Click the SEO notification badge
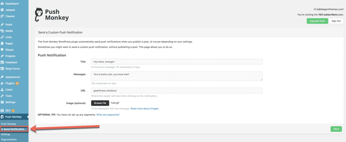The width and height of the screenshot is (346, 142). pyautogui.click(x=13, y=111)
